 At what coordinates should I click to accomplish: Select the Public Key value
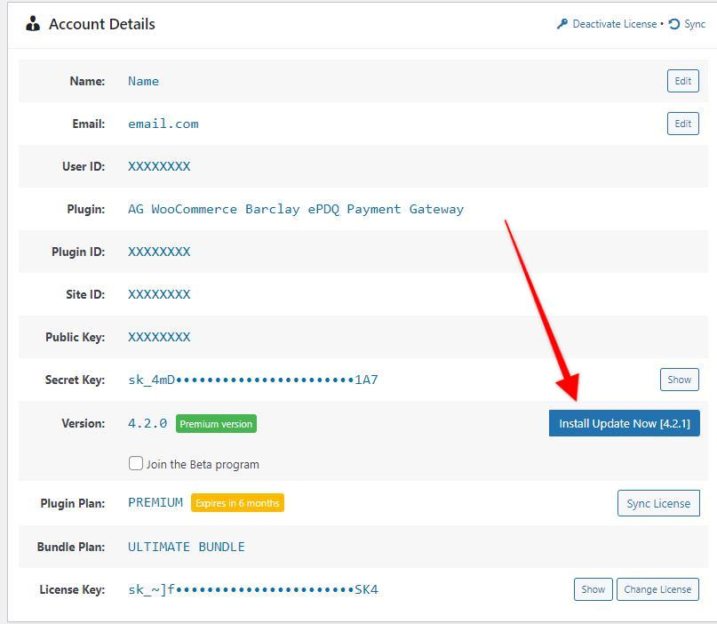pyautogui.click(x=159, y=337)
